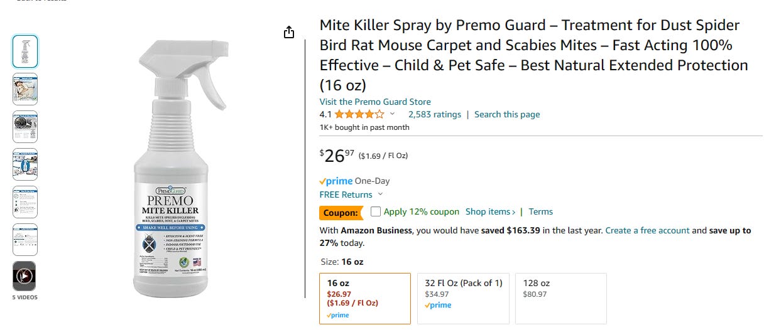Viewport: 764px width, 330px height.
Task: View the third product thumbnail image
Action: coord(25,127)
